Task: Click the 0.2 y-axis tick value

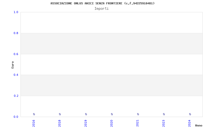Action: pyautogui.click(x=16, y=96)
